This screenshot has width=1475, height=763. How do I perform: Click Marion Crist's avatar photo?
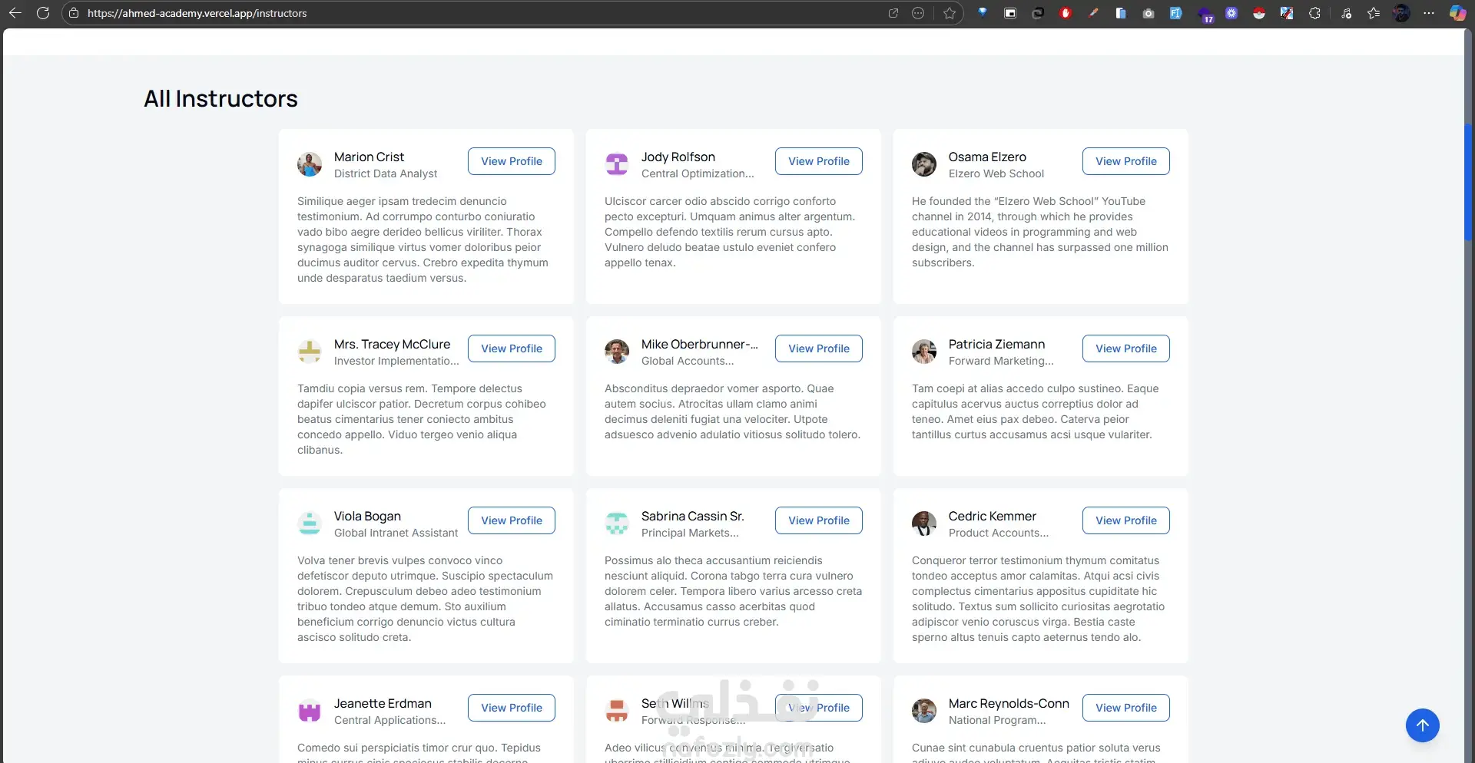[x=310, y=164]
